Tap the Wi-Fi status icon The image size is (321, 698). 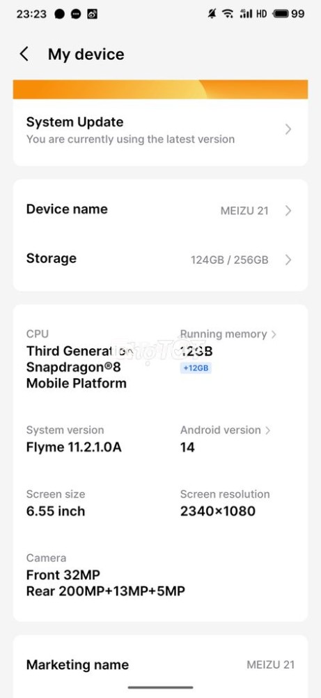pyautogui.click(x=228, y=14)
